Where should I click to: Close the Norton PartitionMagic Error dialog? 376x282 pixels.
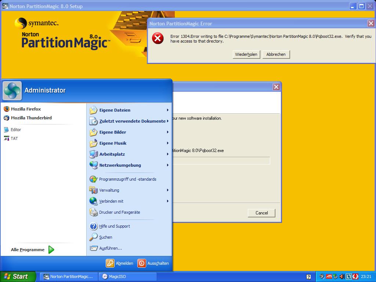coord(371,23)
